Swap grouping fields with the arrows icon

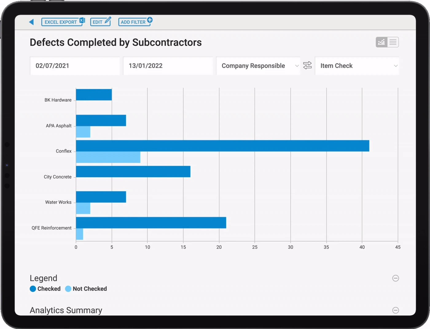coord(307,65)
